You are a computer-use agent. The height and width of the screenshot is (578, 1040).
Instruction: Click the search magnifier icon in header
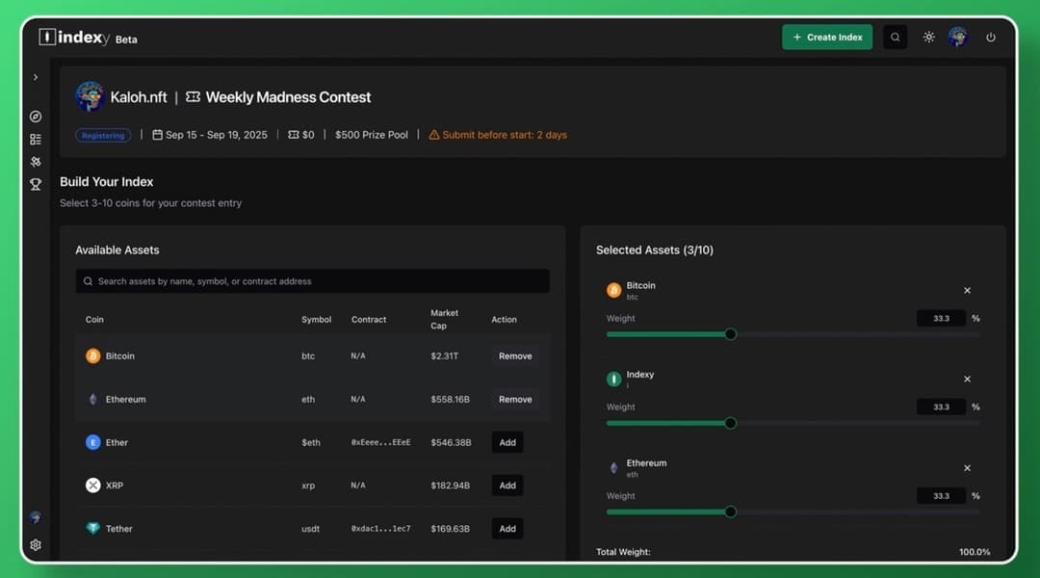pos(896,38)
